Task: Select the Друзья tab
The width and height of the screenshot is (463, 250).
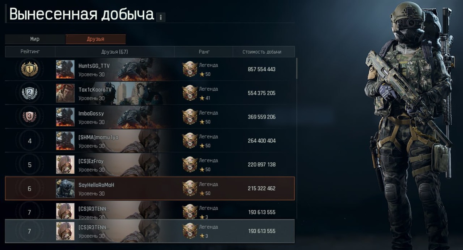Action: coord(96,39)
